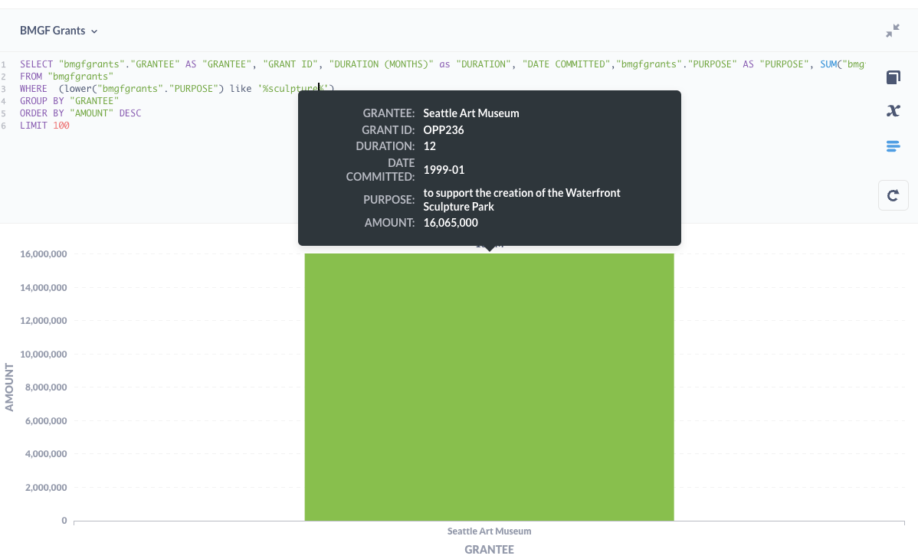Viewport: 918px width, 559px height.
Task: Click line number 1 in editor gutter
Action: (4, 65)
